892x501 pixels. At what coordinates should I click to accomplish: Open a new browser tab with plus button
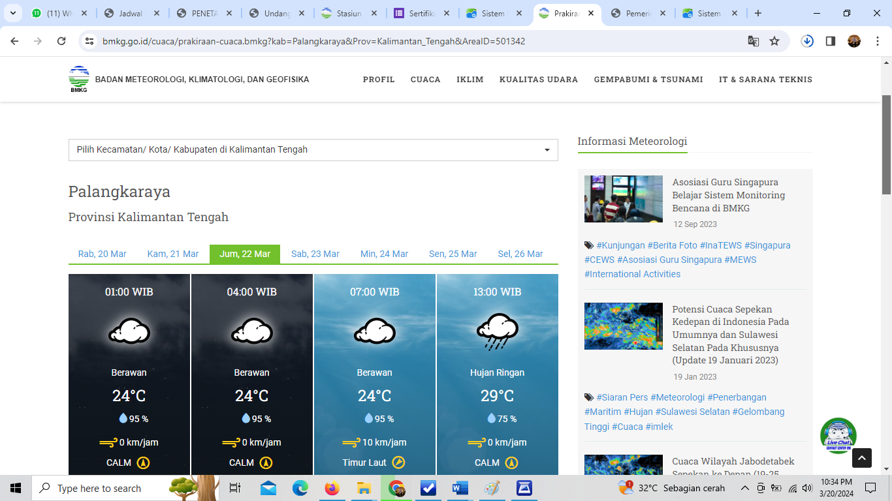pyautogui.click(x=758, y=13)
